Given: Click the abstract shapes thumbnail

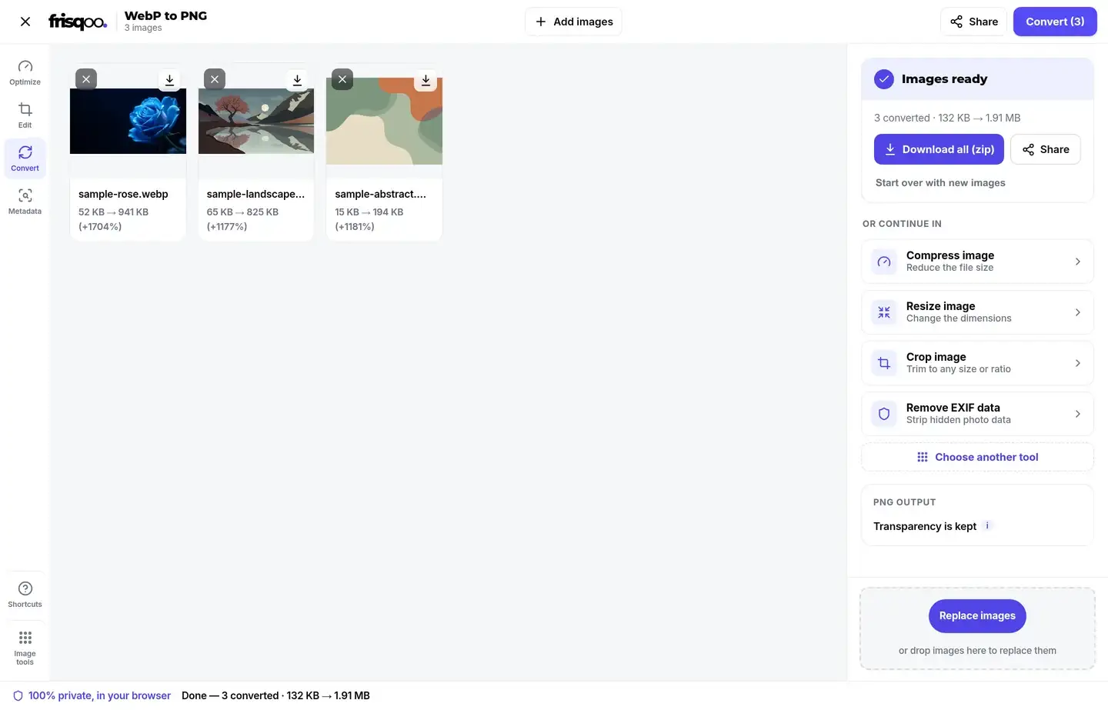Looking at the screenshot, I should 384,121.
